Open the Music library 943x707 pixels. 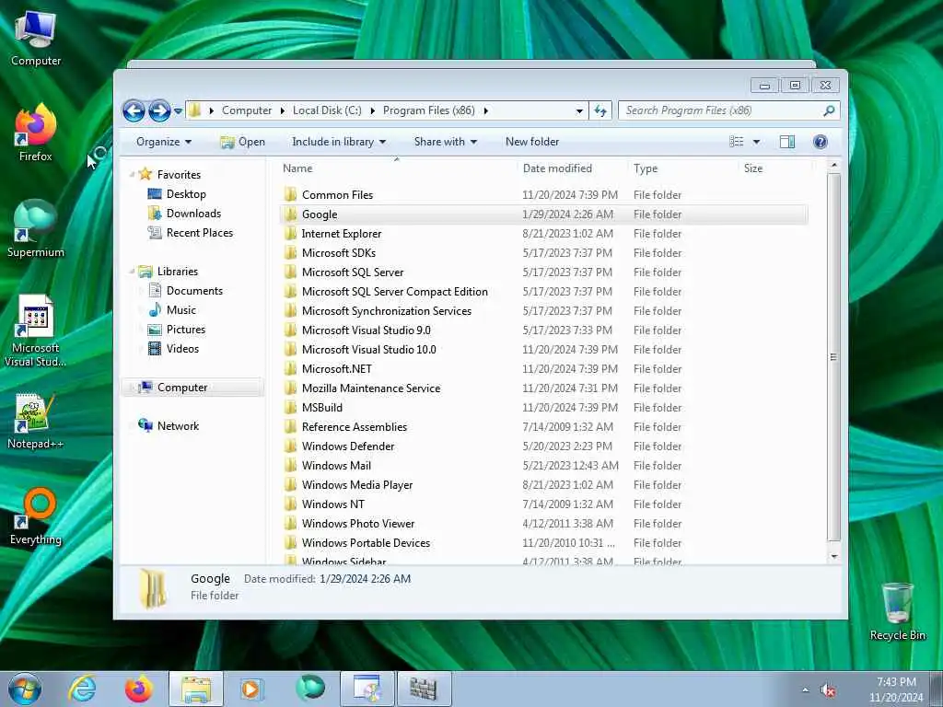coord(172,310)
